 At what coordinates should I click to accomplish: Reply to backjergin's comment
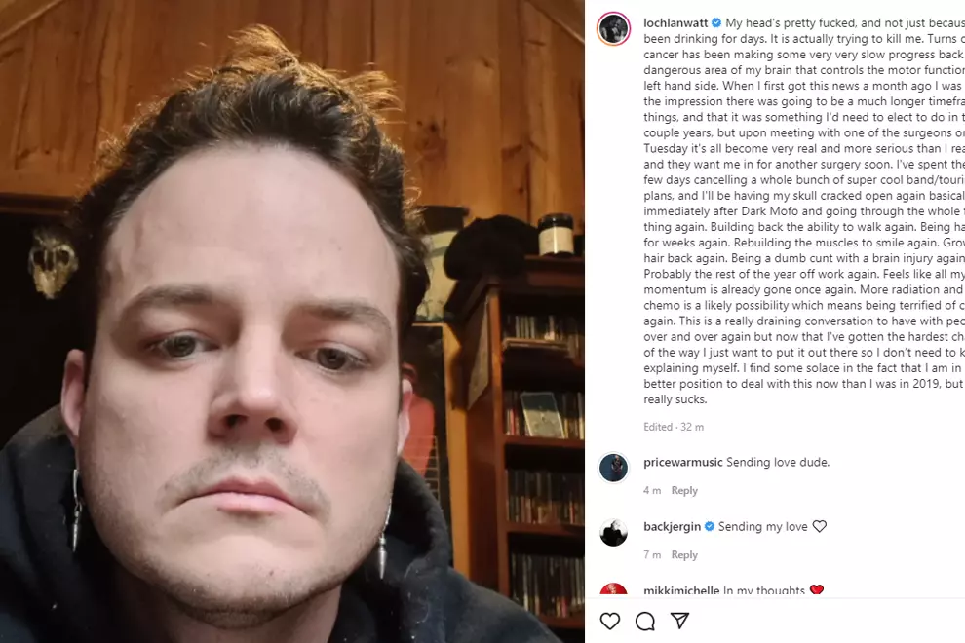(684, 555)
